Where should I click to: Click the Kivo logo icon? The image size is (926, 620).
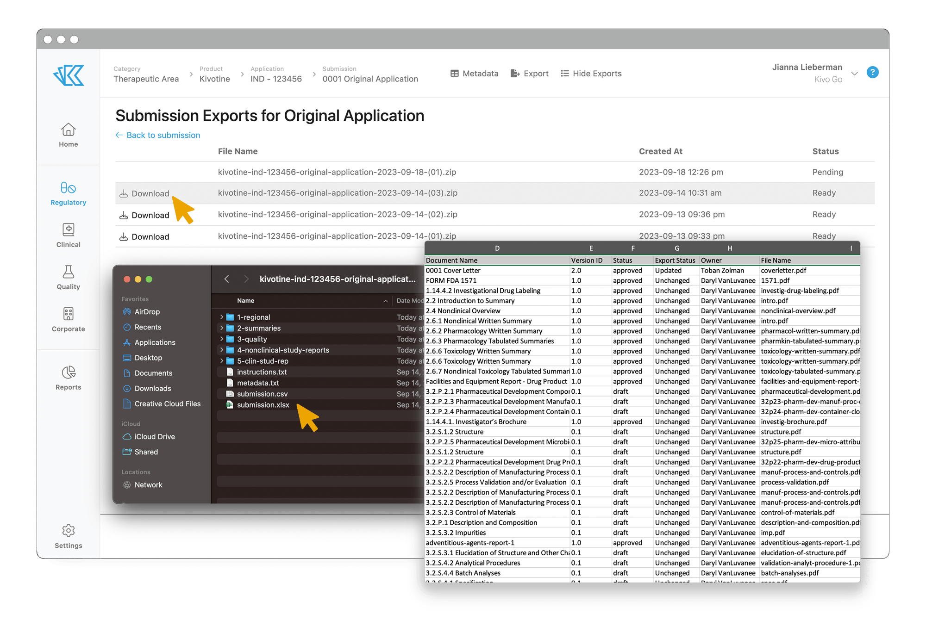[x=69, y=75]
